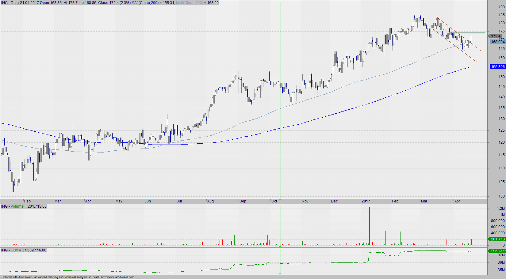Click the MA2(Close,100) indicator label

point(189,3)
